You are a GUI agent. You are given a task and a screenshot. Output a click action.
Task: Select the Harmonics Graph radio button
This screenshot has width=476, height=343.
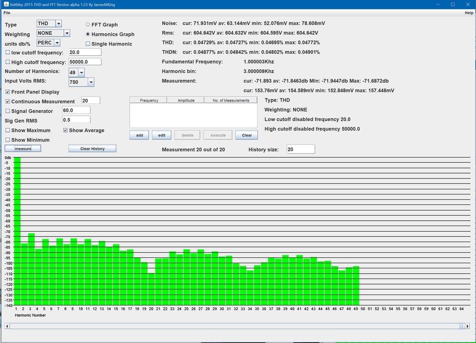click(88, 34)
